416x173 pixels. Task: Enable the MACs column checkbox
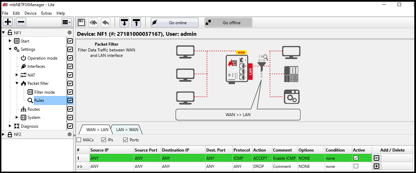pyautogui.click(x=79, y=140)
